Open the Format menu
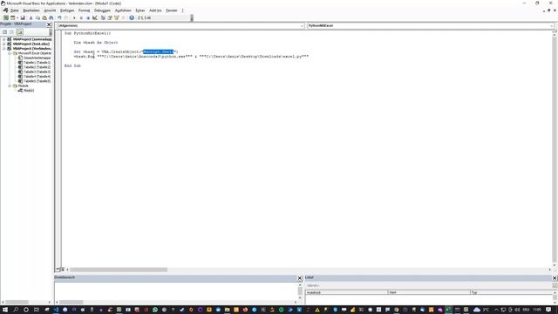The height and width of the screenshot is (314, 558). click(84, 10)
